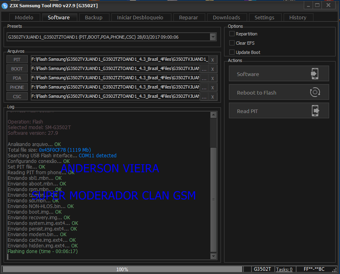The image size is (340, 274).
Task: Click the PIT file button
Action: coord(17,60)
